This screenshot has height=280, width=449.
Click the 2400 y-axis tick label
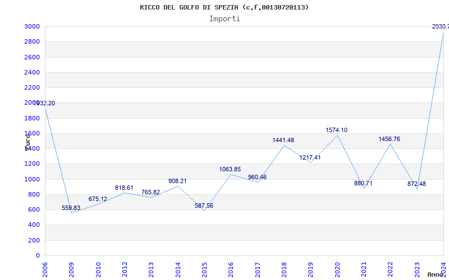pyautogui.click(x=32, y=72)
